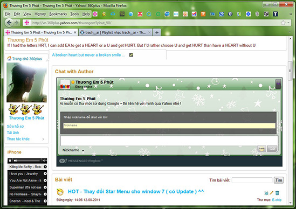Go back with the Firefox back arrow
296x209 pixels.
click(9, 23)
